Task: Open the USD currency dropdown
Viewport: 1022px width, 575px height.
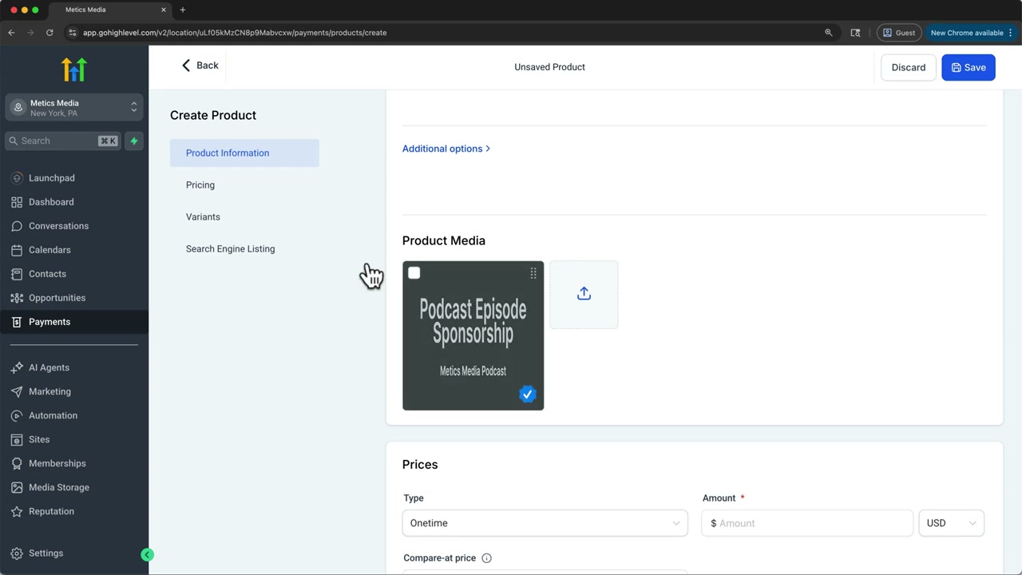Action: (951, 523)
